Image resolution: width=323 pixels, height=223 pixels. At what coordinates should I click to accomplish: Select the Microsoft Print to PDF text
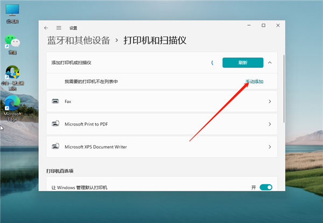(86, 124)
